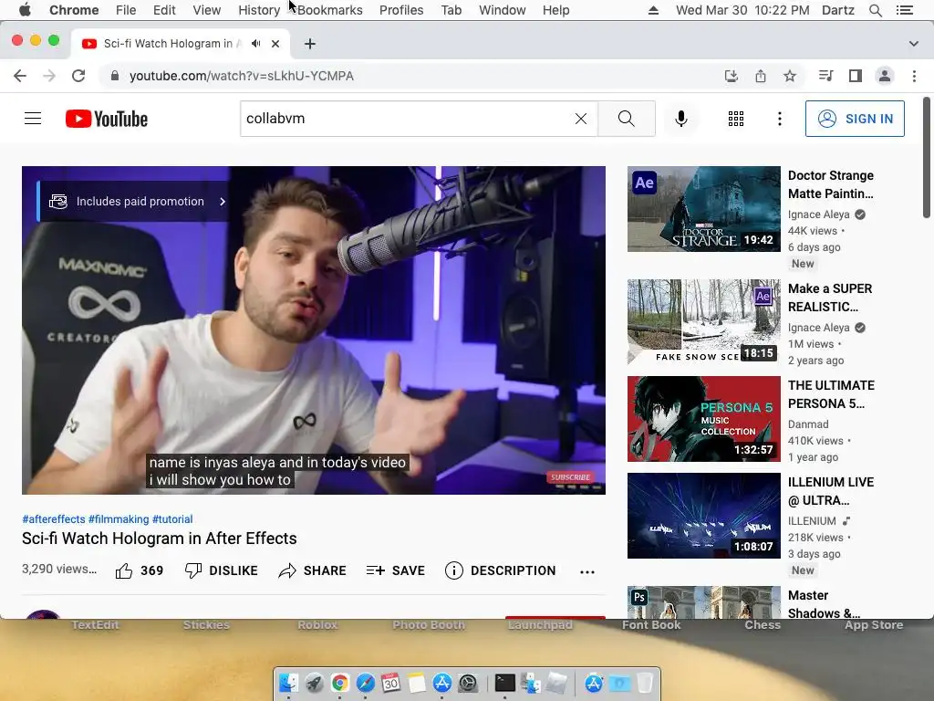Click the page vertical scrollbar

pos(927,158)
